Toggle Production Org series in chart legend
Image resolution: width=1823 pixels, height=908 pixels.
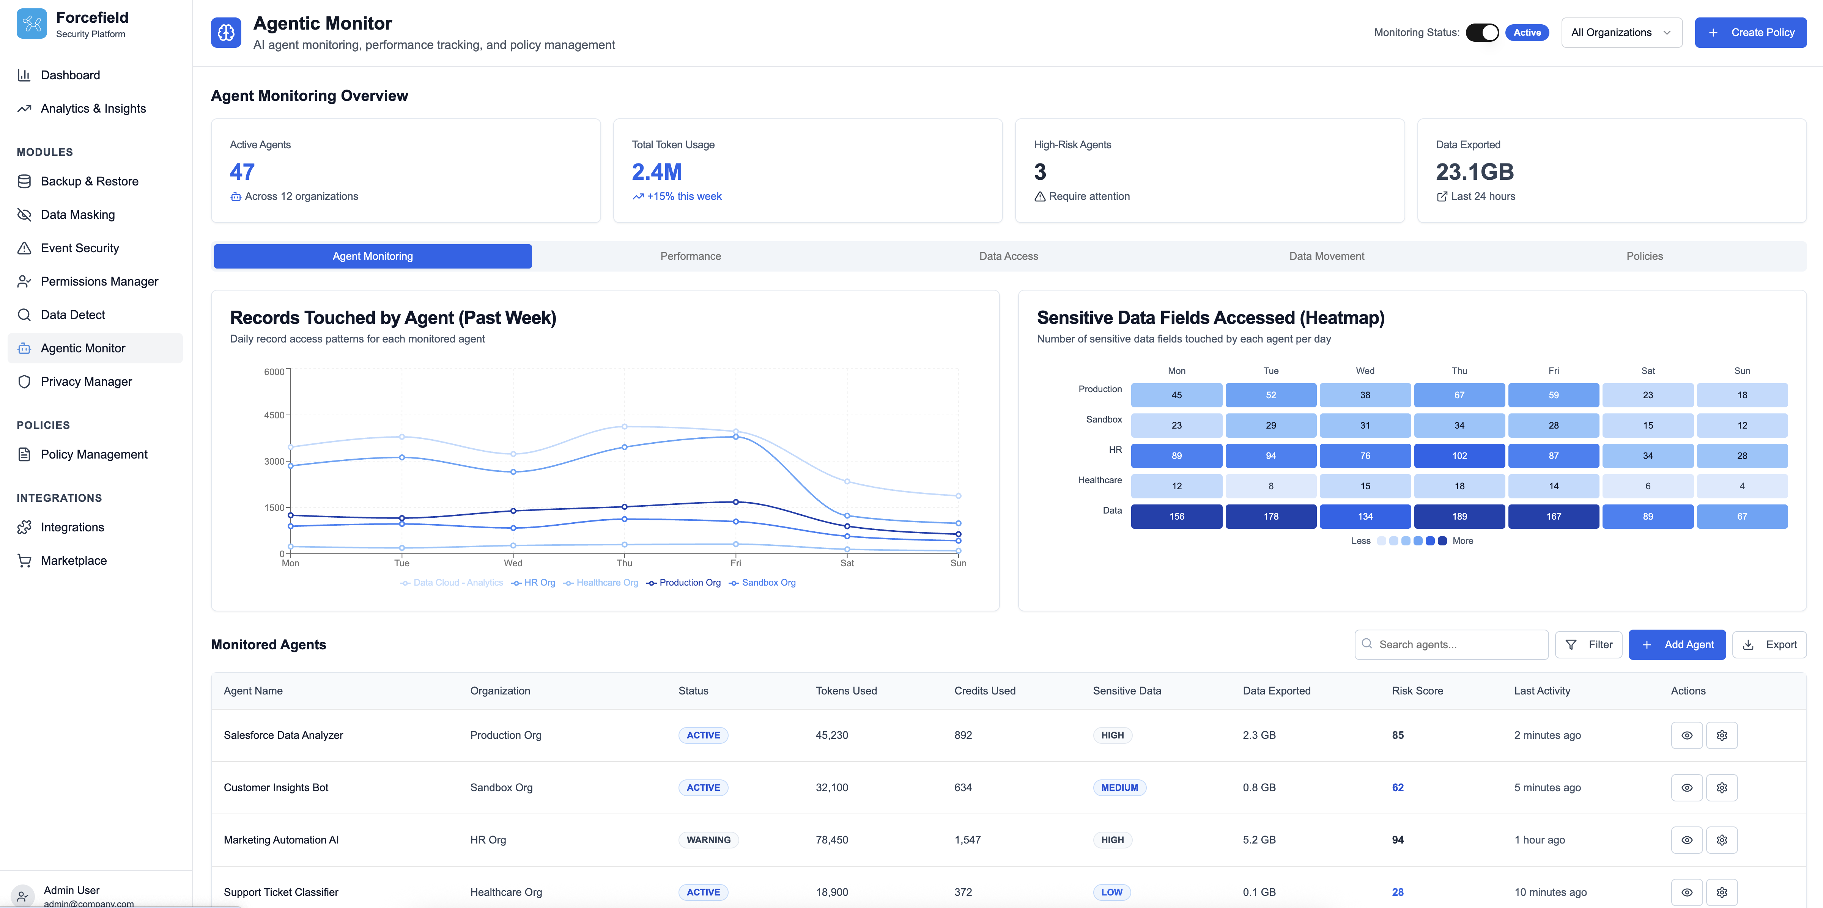684,583
